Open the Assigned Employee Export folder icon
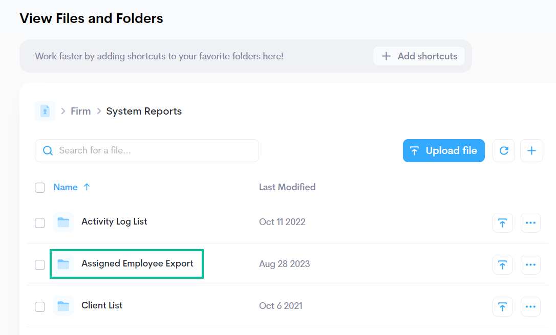Screen dimensions: 556x335 tap(63, 264)
